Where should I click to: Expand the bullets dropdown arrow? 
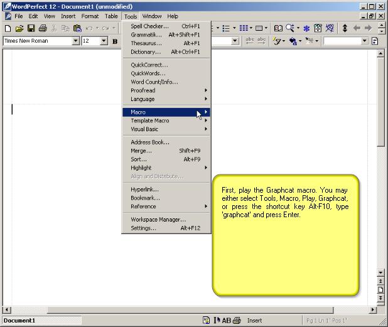(234, 28)
